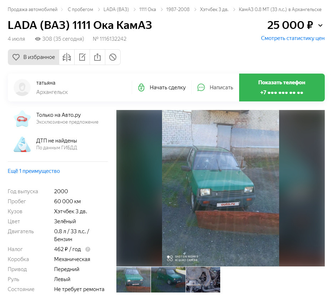Click 'КамАЗ 0.8 МТ (33 л.с.) в Архангельске' breadcrumb

(x=280, y=10)
